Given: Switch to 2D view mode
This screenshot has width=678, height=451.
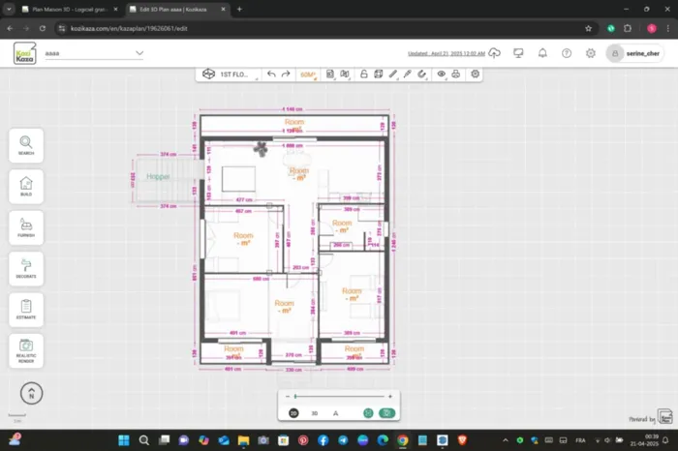Looking at the screenshot, I should click(293, 413).
